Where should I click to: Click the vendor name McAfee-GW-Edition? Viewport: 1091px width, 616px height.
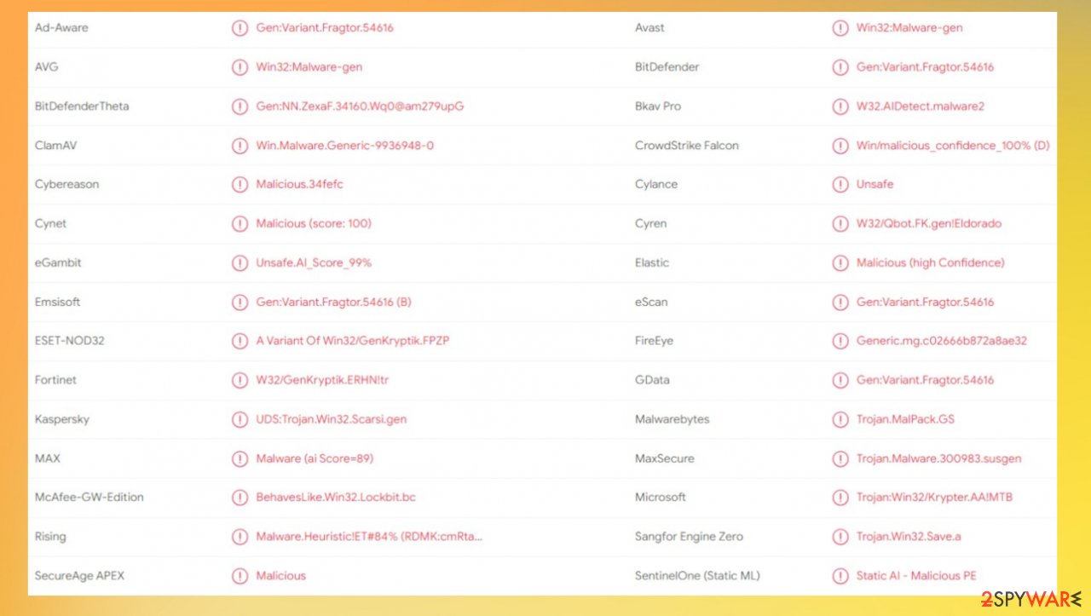click(89, 498)
